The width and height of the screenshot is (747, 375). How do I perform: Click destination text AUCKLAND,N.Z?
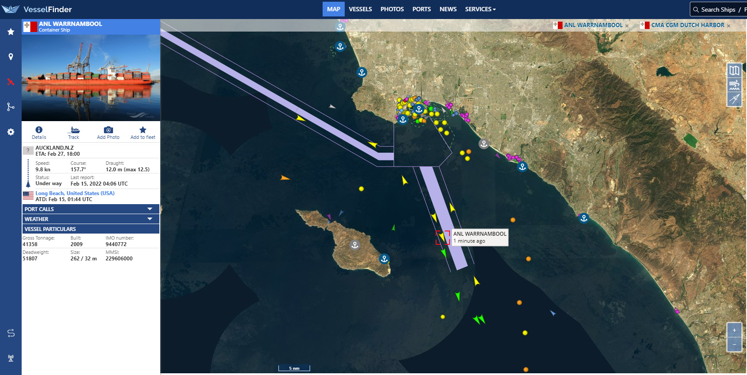[x=55, y=148]
